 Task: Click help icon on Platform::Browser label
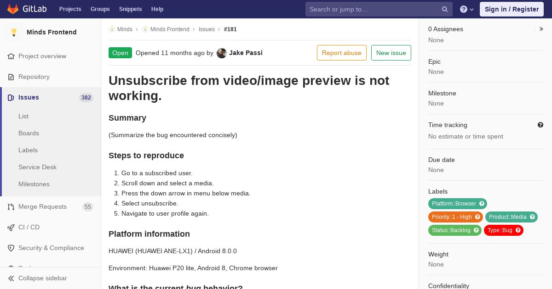(x=482, y=204)
